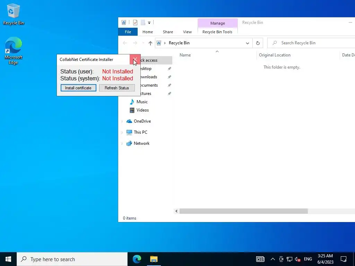Image resolution: width=355 pixels, height=266 pixels.
Task: Click the Meet Now tray icon
Action: [281, 259]
